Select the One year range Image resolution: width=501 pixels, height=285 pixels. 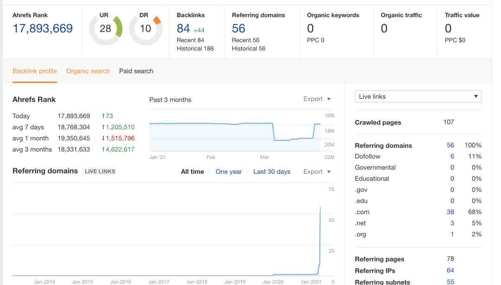click(x=229, y=172)
